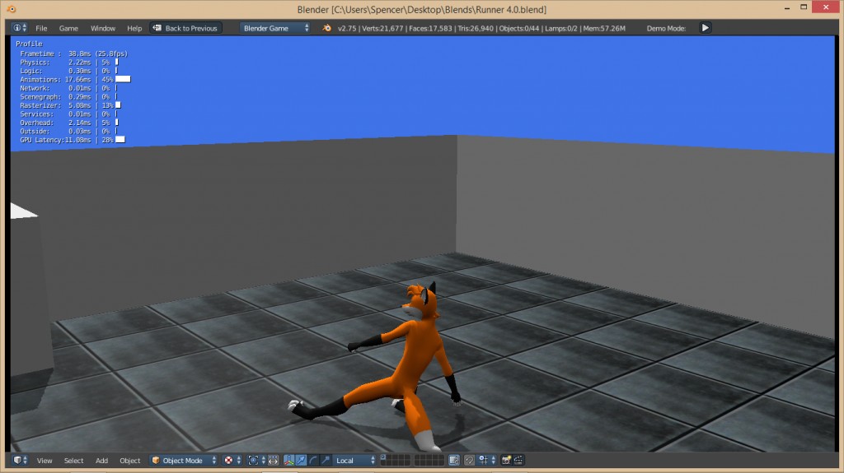Image resolution: width=844 pixels, height=473 pixels.
Task: Start Demo Mode with the play button
Action: [706, 28]
